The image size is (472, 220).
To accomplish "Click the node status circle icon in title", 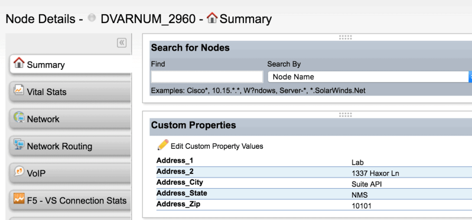I will click(92, 18).
